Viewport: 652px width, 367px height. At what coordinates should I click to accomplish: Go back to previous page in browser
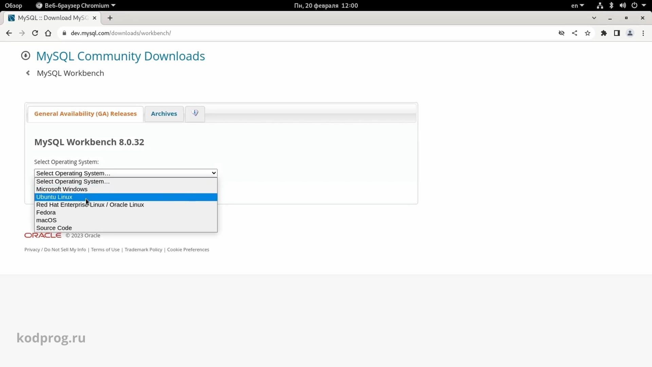tap(9, 33)
